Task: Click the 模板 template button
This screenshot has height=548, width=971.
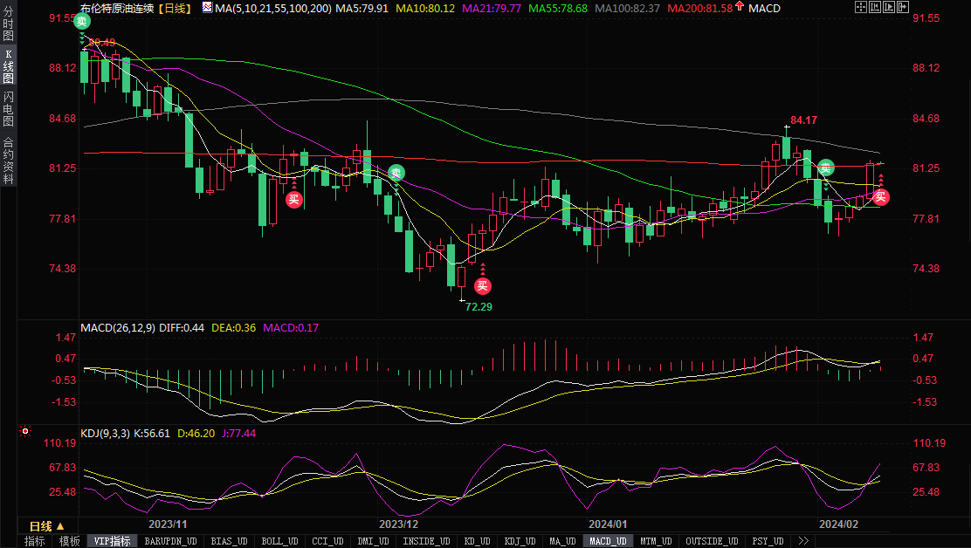Action: [69, 541]
